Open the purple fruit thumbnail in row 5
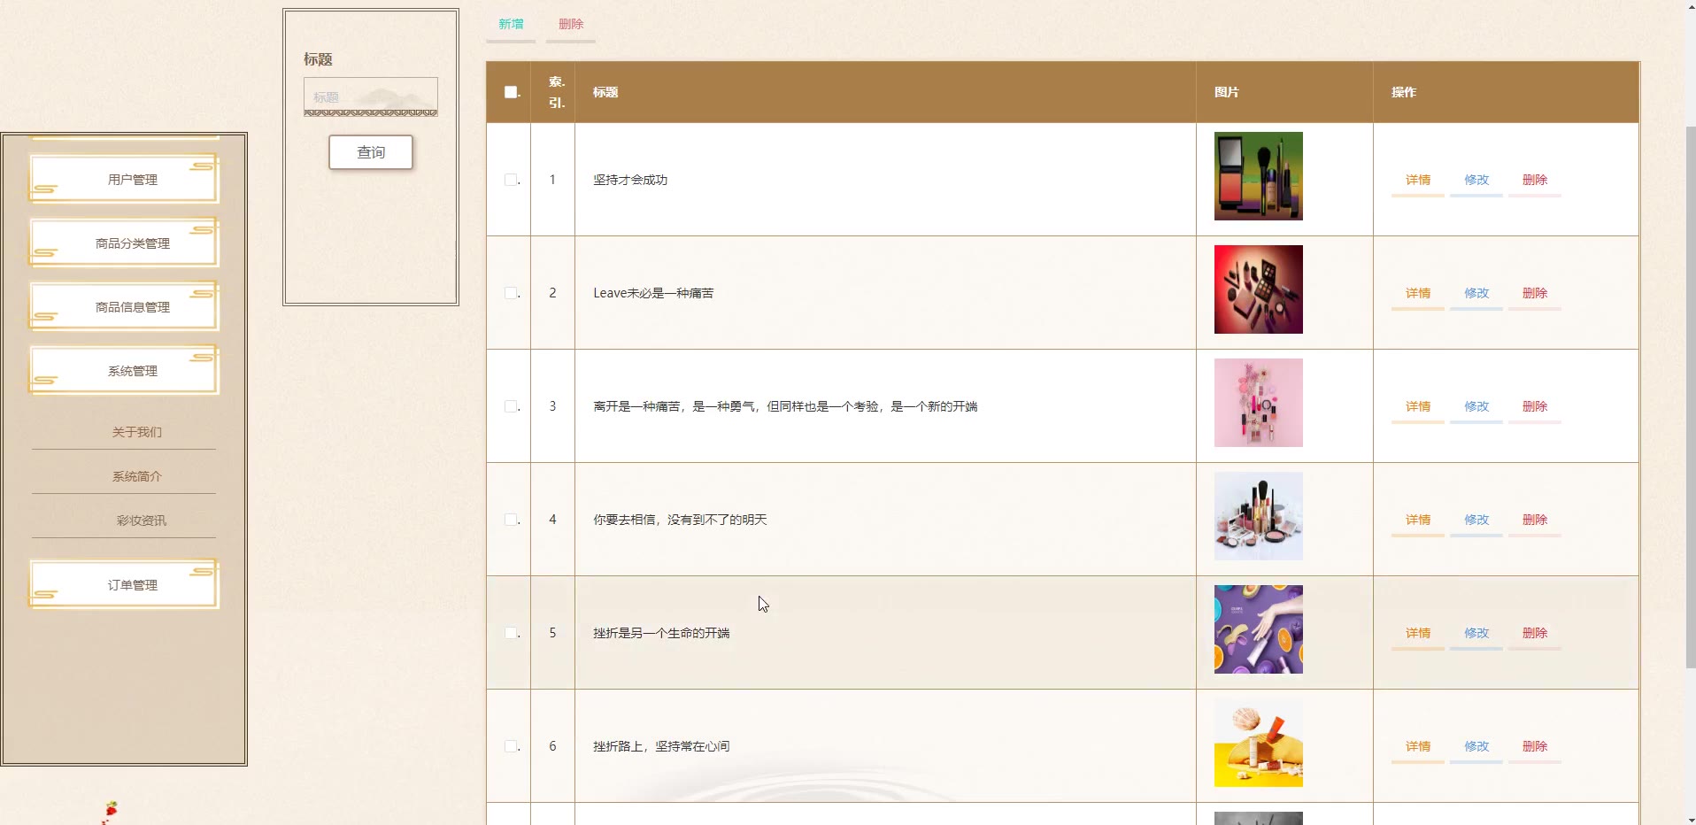This screenshot has width=1696, height=825. (x=1259, y=629)
